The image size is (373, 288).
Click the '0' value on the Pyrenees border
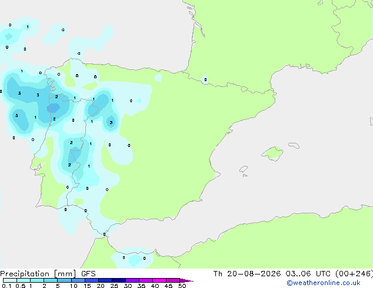[x=205, y=80]
